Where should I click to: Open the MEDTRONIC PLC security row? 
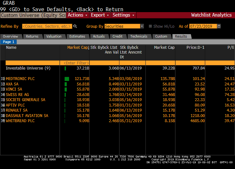[x=20, y=79]
